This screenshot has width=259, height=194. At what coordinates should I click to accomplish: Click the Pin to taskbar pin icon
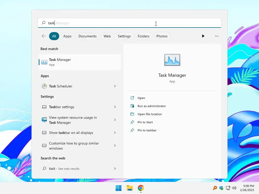coord(132,130)
